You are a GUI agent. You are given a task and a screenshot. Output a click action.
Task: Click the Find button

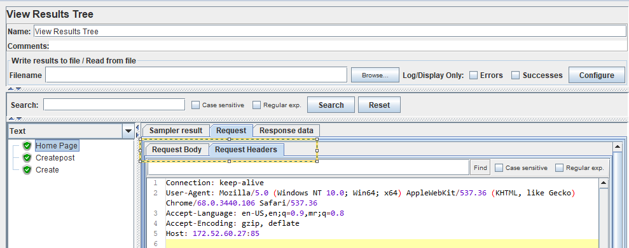pyautogui.click(x=480, y=168)
